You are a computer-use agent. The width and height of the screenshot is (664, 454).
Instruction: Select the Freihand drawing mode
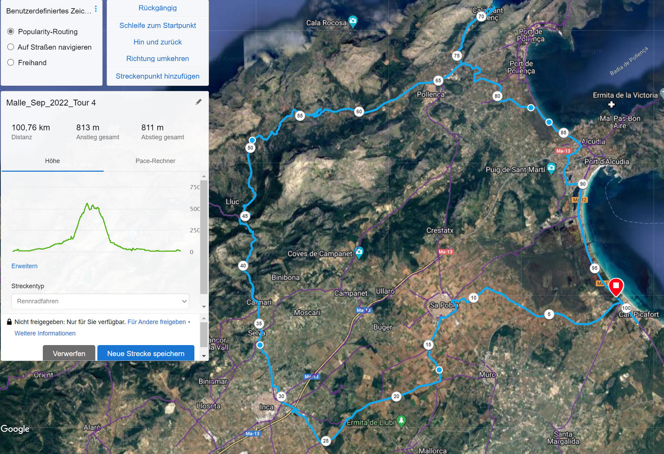(x=11, y=62)
